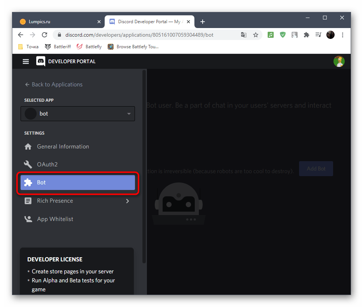Bookmark this page with star icon
363x307 pixels.
tap(256, 35)
